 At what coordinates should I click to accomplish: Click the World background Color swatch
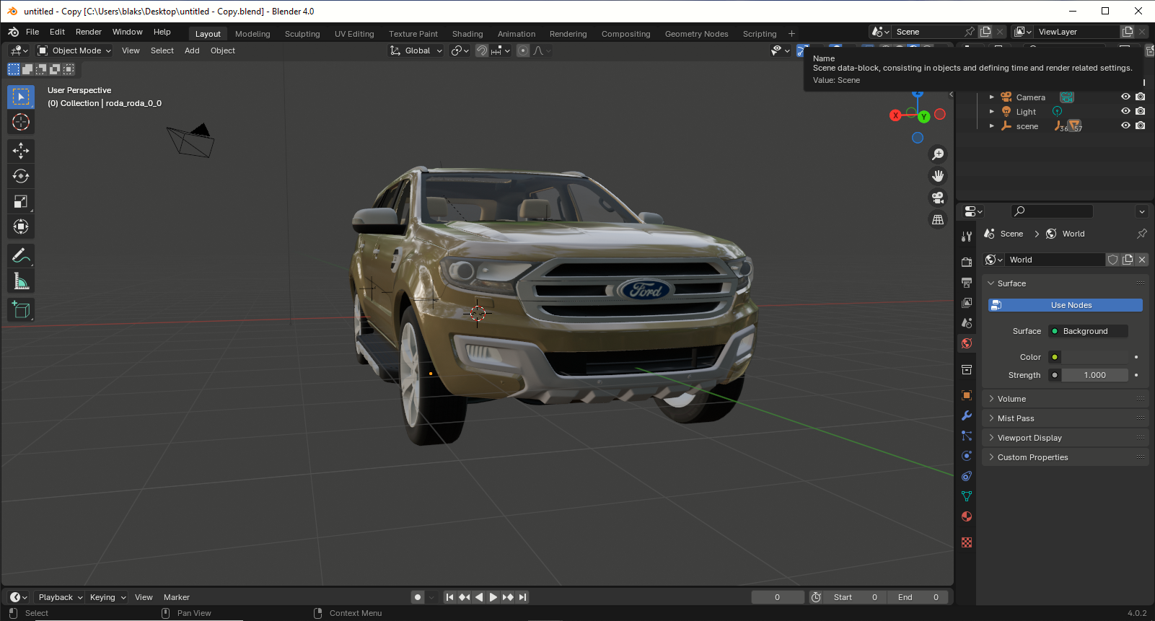click(1094, 357)
